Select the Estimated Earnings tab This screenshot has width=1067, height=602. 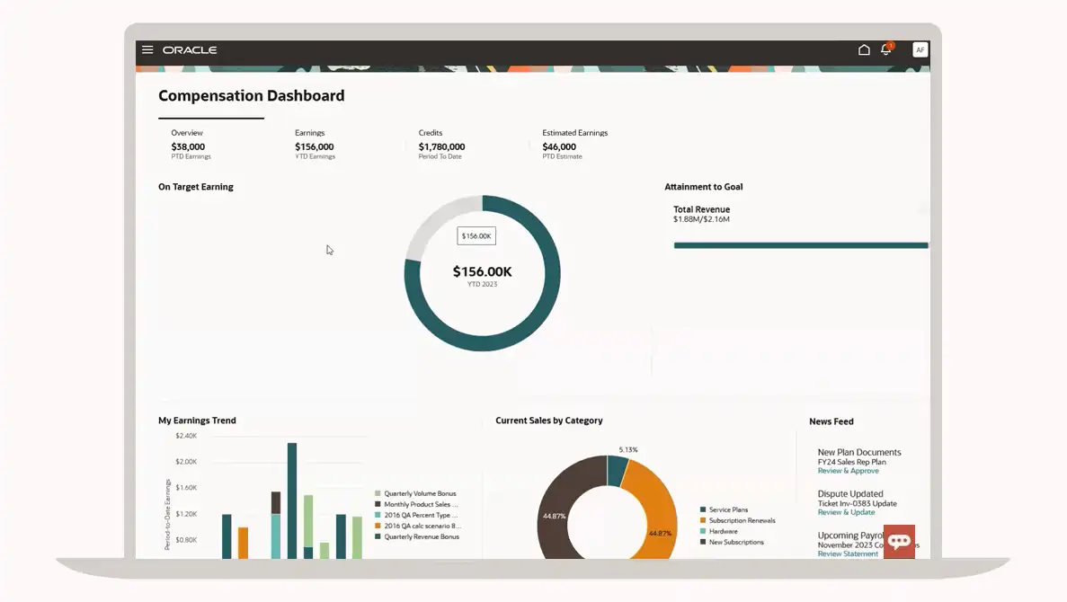click(574, 144)
